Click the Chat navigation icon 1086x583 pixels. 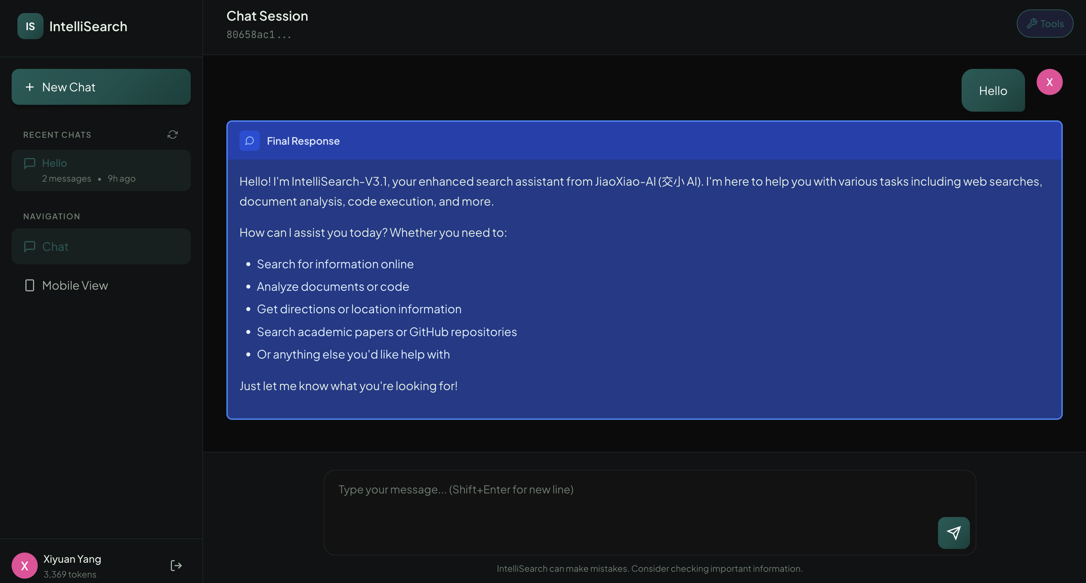pos(29,247)
